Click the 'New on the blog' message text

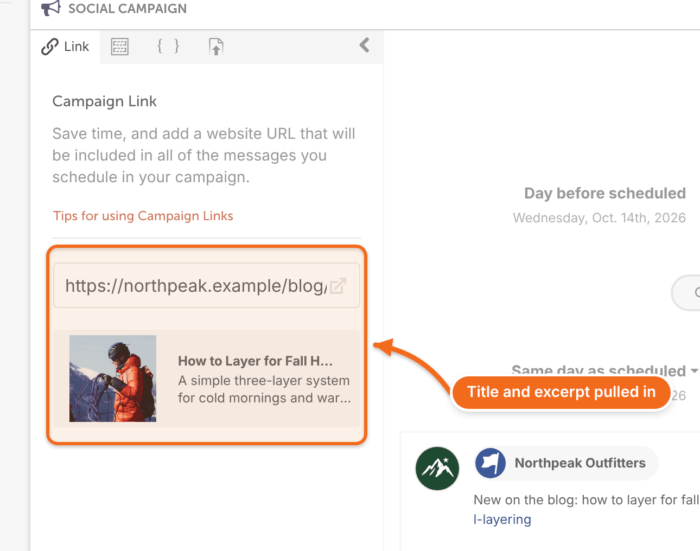[x=587, y=500]
